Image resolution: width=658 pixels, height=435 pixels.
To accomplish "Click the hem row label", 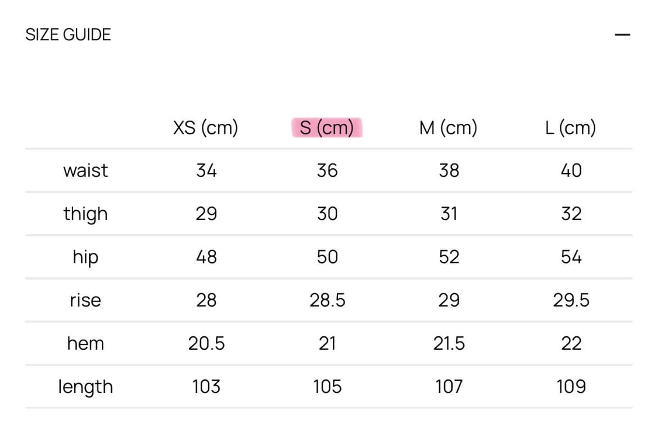I will click(x=85, y=344).
